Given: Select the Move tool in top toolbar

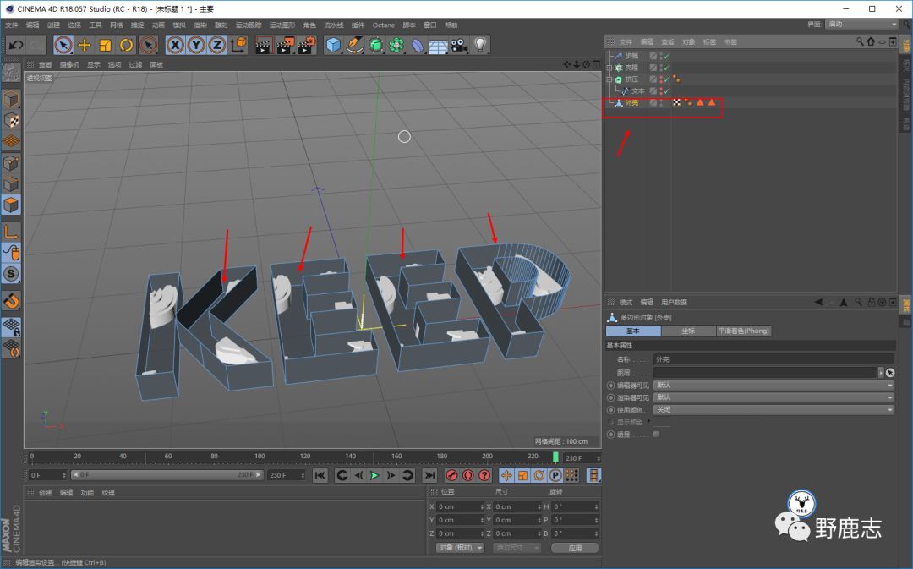Looking at the screenshot, I should pos(85,45).
